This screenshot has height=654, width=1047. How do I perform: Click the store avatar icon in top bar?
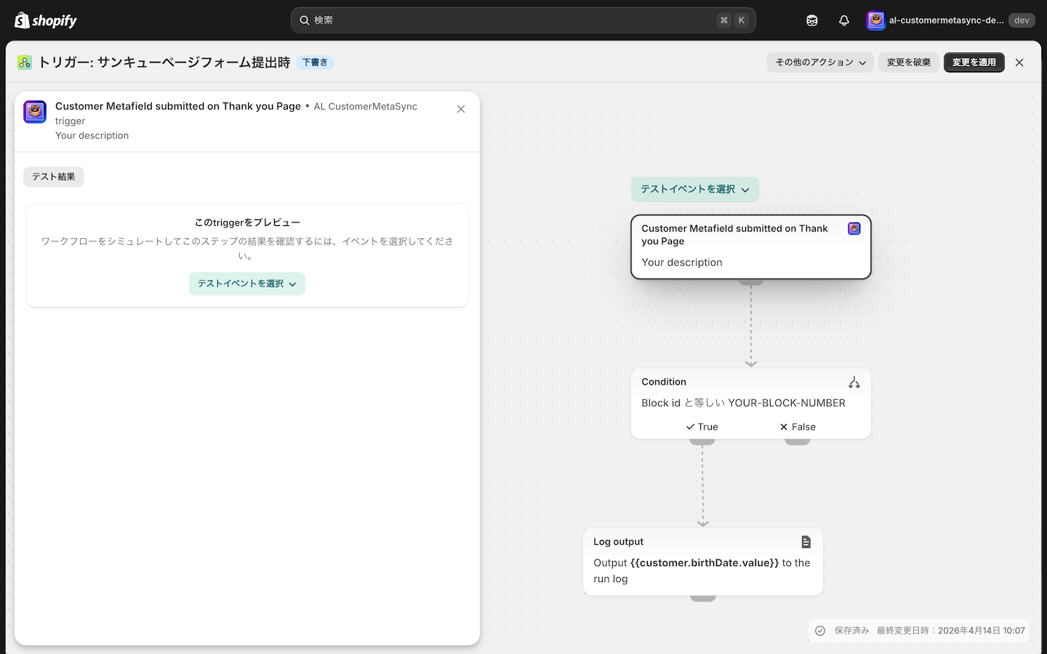(875, 20)
